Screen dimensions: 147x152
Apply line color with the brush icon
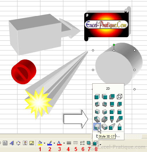pos(50,143)
